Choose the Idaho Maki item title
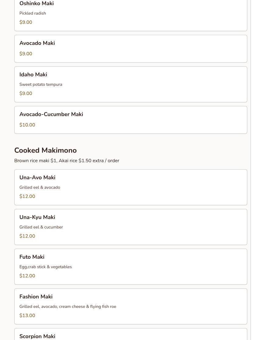 [33, 75]
